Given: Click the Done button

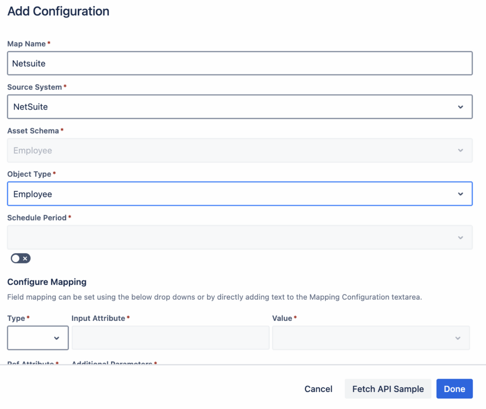Looking at the screenshot, I should pyautogui.click(x=454, y=389).
